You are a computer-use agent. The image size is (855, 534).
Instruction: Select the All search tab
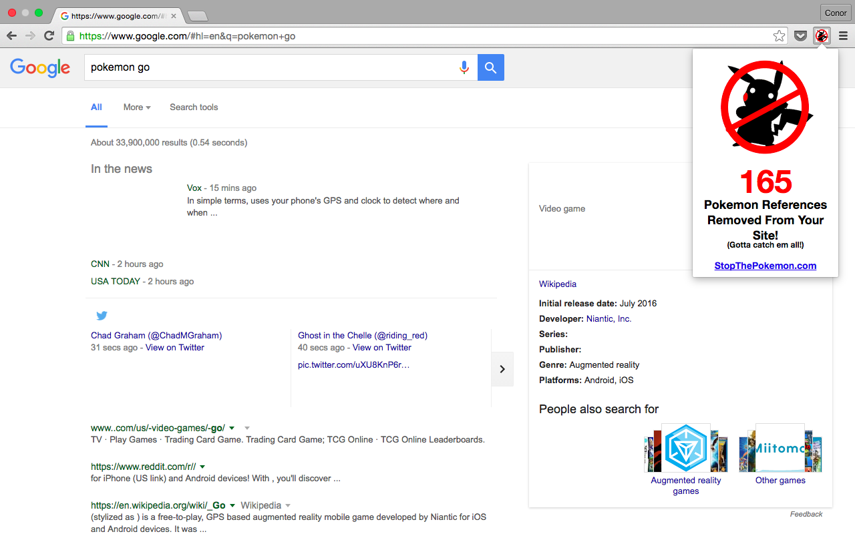pyautogui.click(x=96, y=107)
